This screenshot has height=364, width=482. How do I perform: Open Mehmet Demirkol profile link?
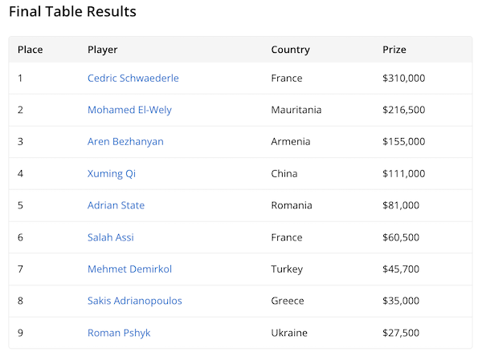coord(129,269)
